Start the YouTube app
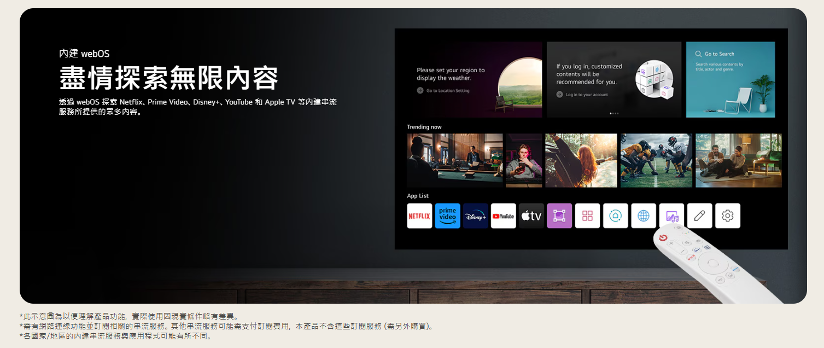The width and height of the screenshot is (824, 348). coord(503,216)
